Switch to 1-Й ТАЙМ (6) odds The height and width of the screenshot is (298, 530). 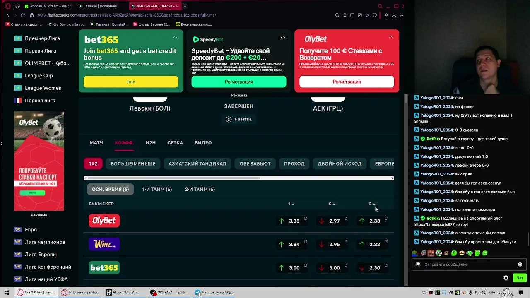[157, 189]
